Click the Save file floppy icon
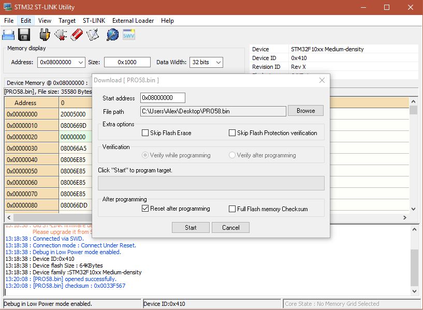Screen dimensions: 423x310 pyautogui.click(x=24, y=35)
